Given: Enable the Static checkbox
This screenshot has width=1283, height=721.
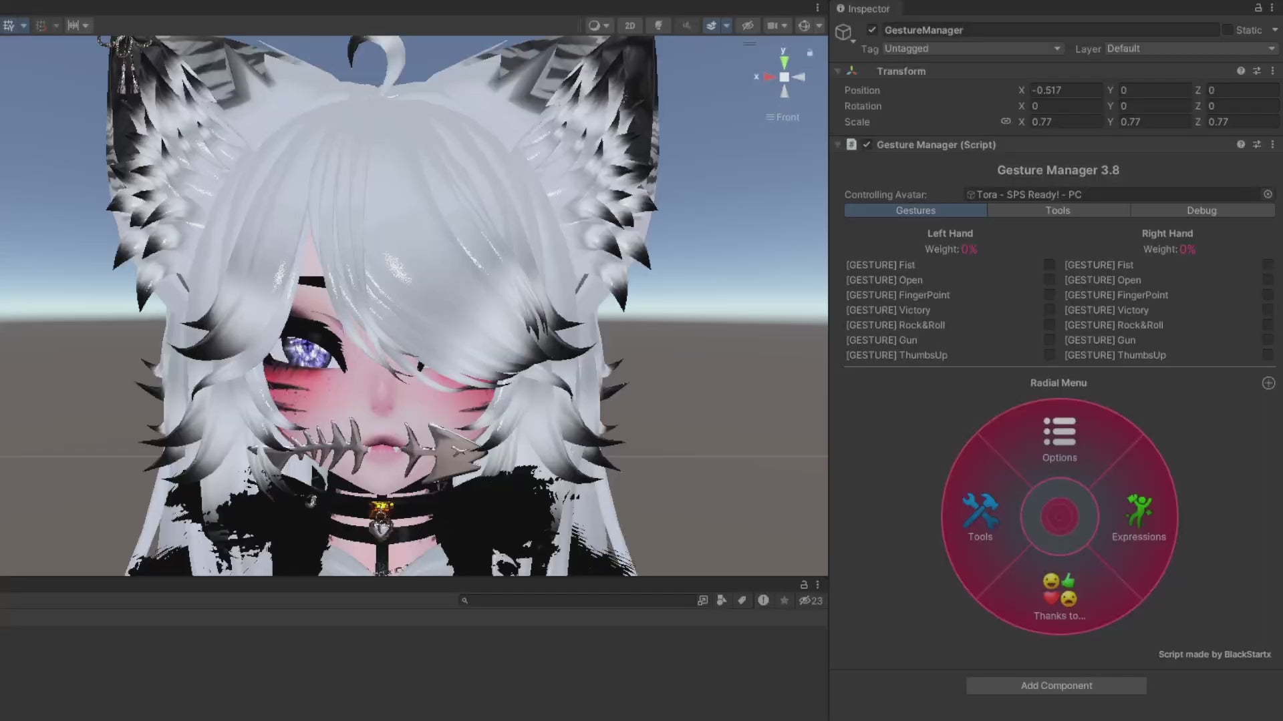Looking at the screenshot, I should point(1228,30).
